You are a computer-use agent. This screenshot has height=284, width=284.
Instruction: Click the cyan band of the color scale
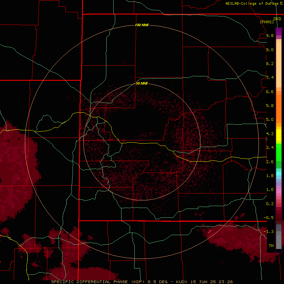point(279,174)
